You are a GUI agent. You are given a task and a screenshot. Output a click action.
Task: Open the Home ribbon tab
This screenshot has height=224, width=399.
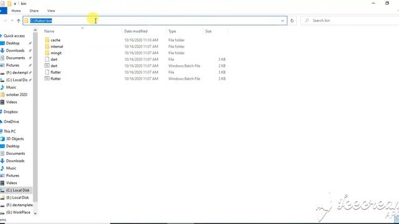pyautogui.click(x=16, y=11)
